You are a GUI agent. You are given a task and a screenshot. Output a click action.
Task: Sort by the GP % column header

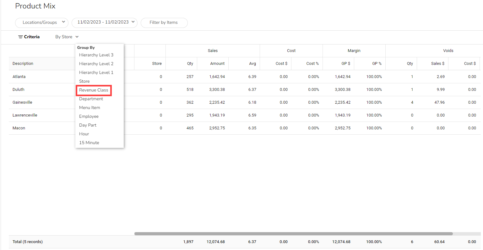377,64
